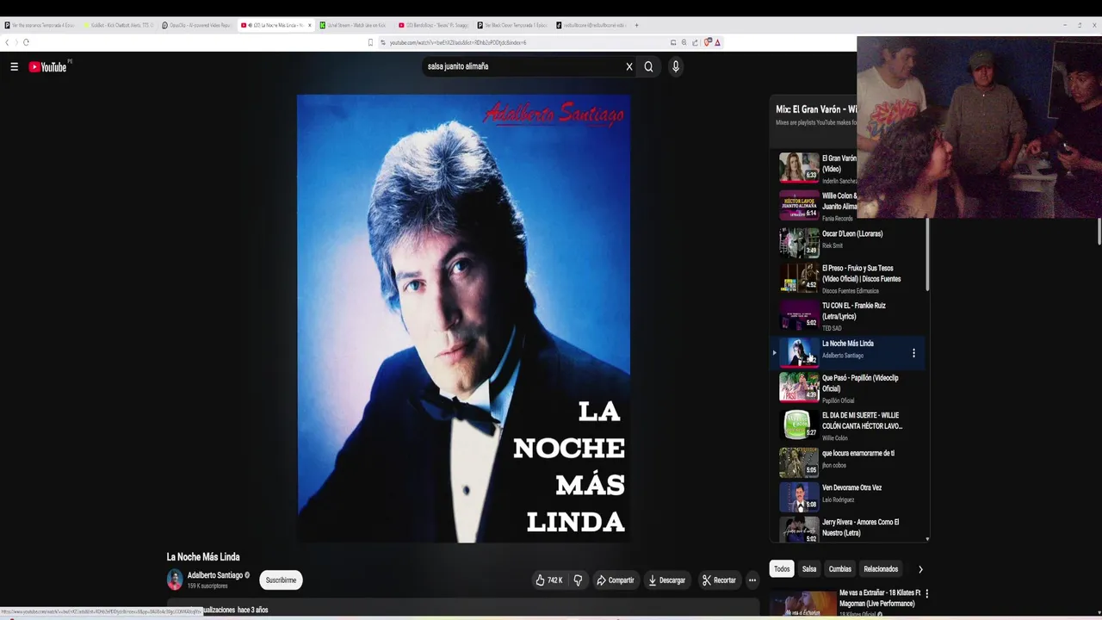
Task: Open the YouTube hamburger guide menu
Action: [x=14, y=66]
